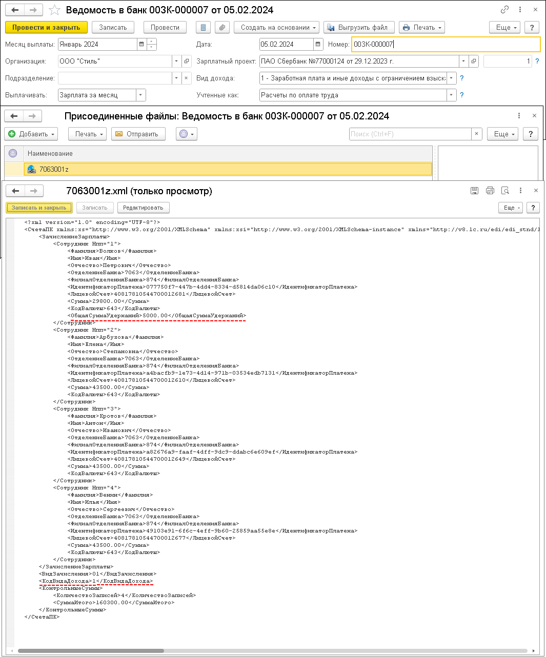The image size is (546, 657).
Task: Go forward in the Присоединенные файлы window
Action: coord(32,116)
